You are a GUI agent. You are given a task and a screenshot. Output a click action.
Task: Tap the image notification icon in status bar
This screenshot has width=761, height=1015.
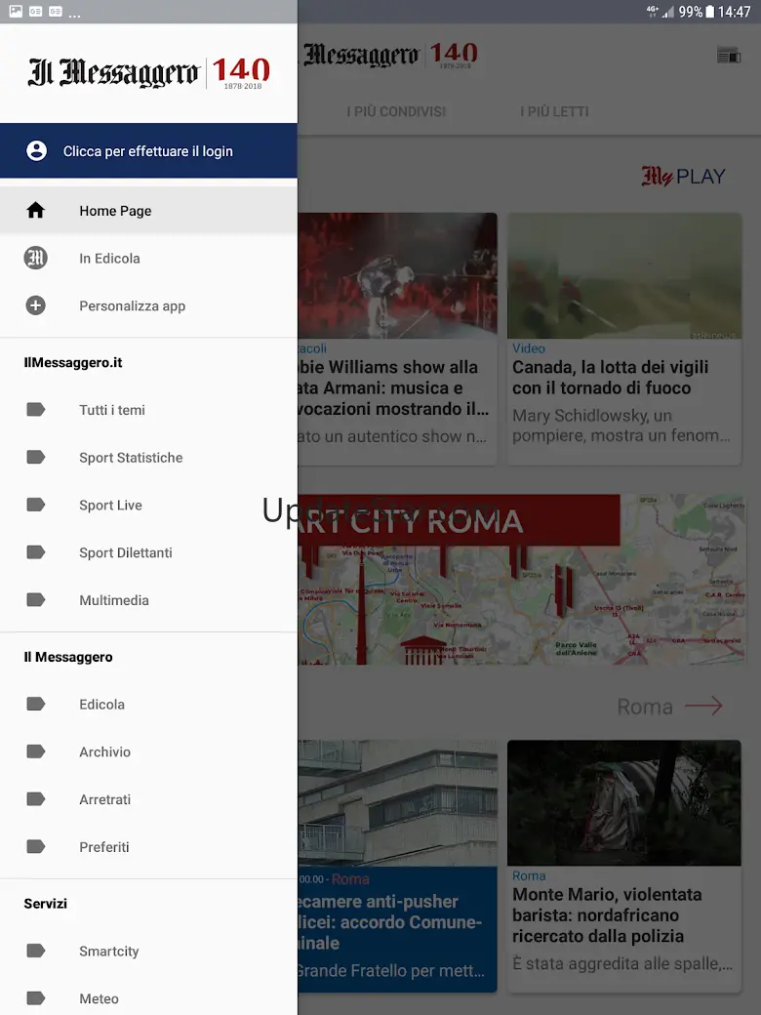click(x=16, y=11)
